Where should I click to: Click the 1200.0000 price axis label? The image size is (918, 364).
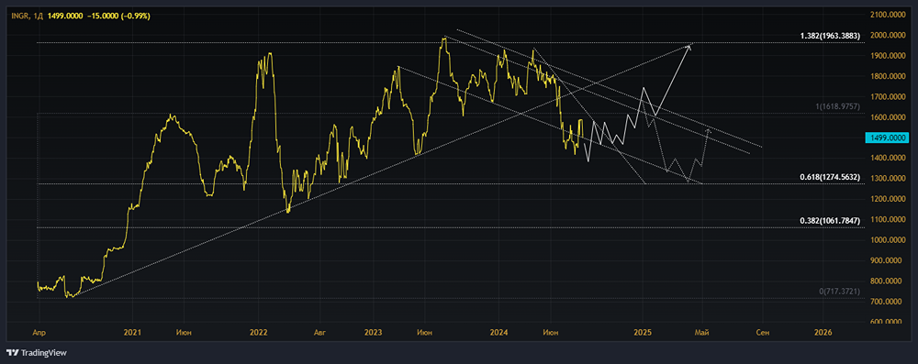tap(887, 199)
